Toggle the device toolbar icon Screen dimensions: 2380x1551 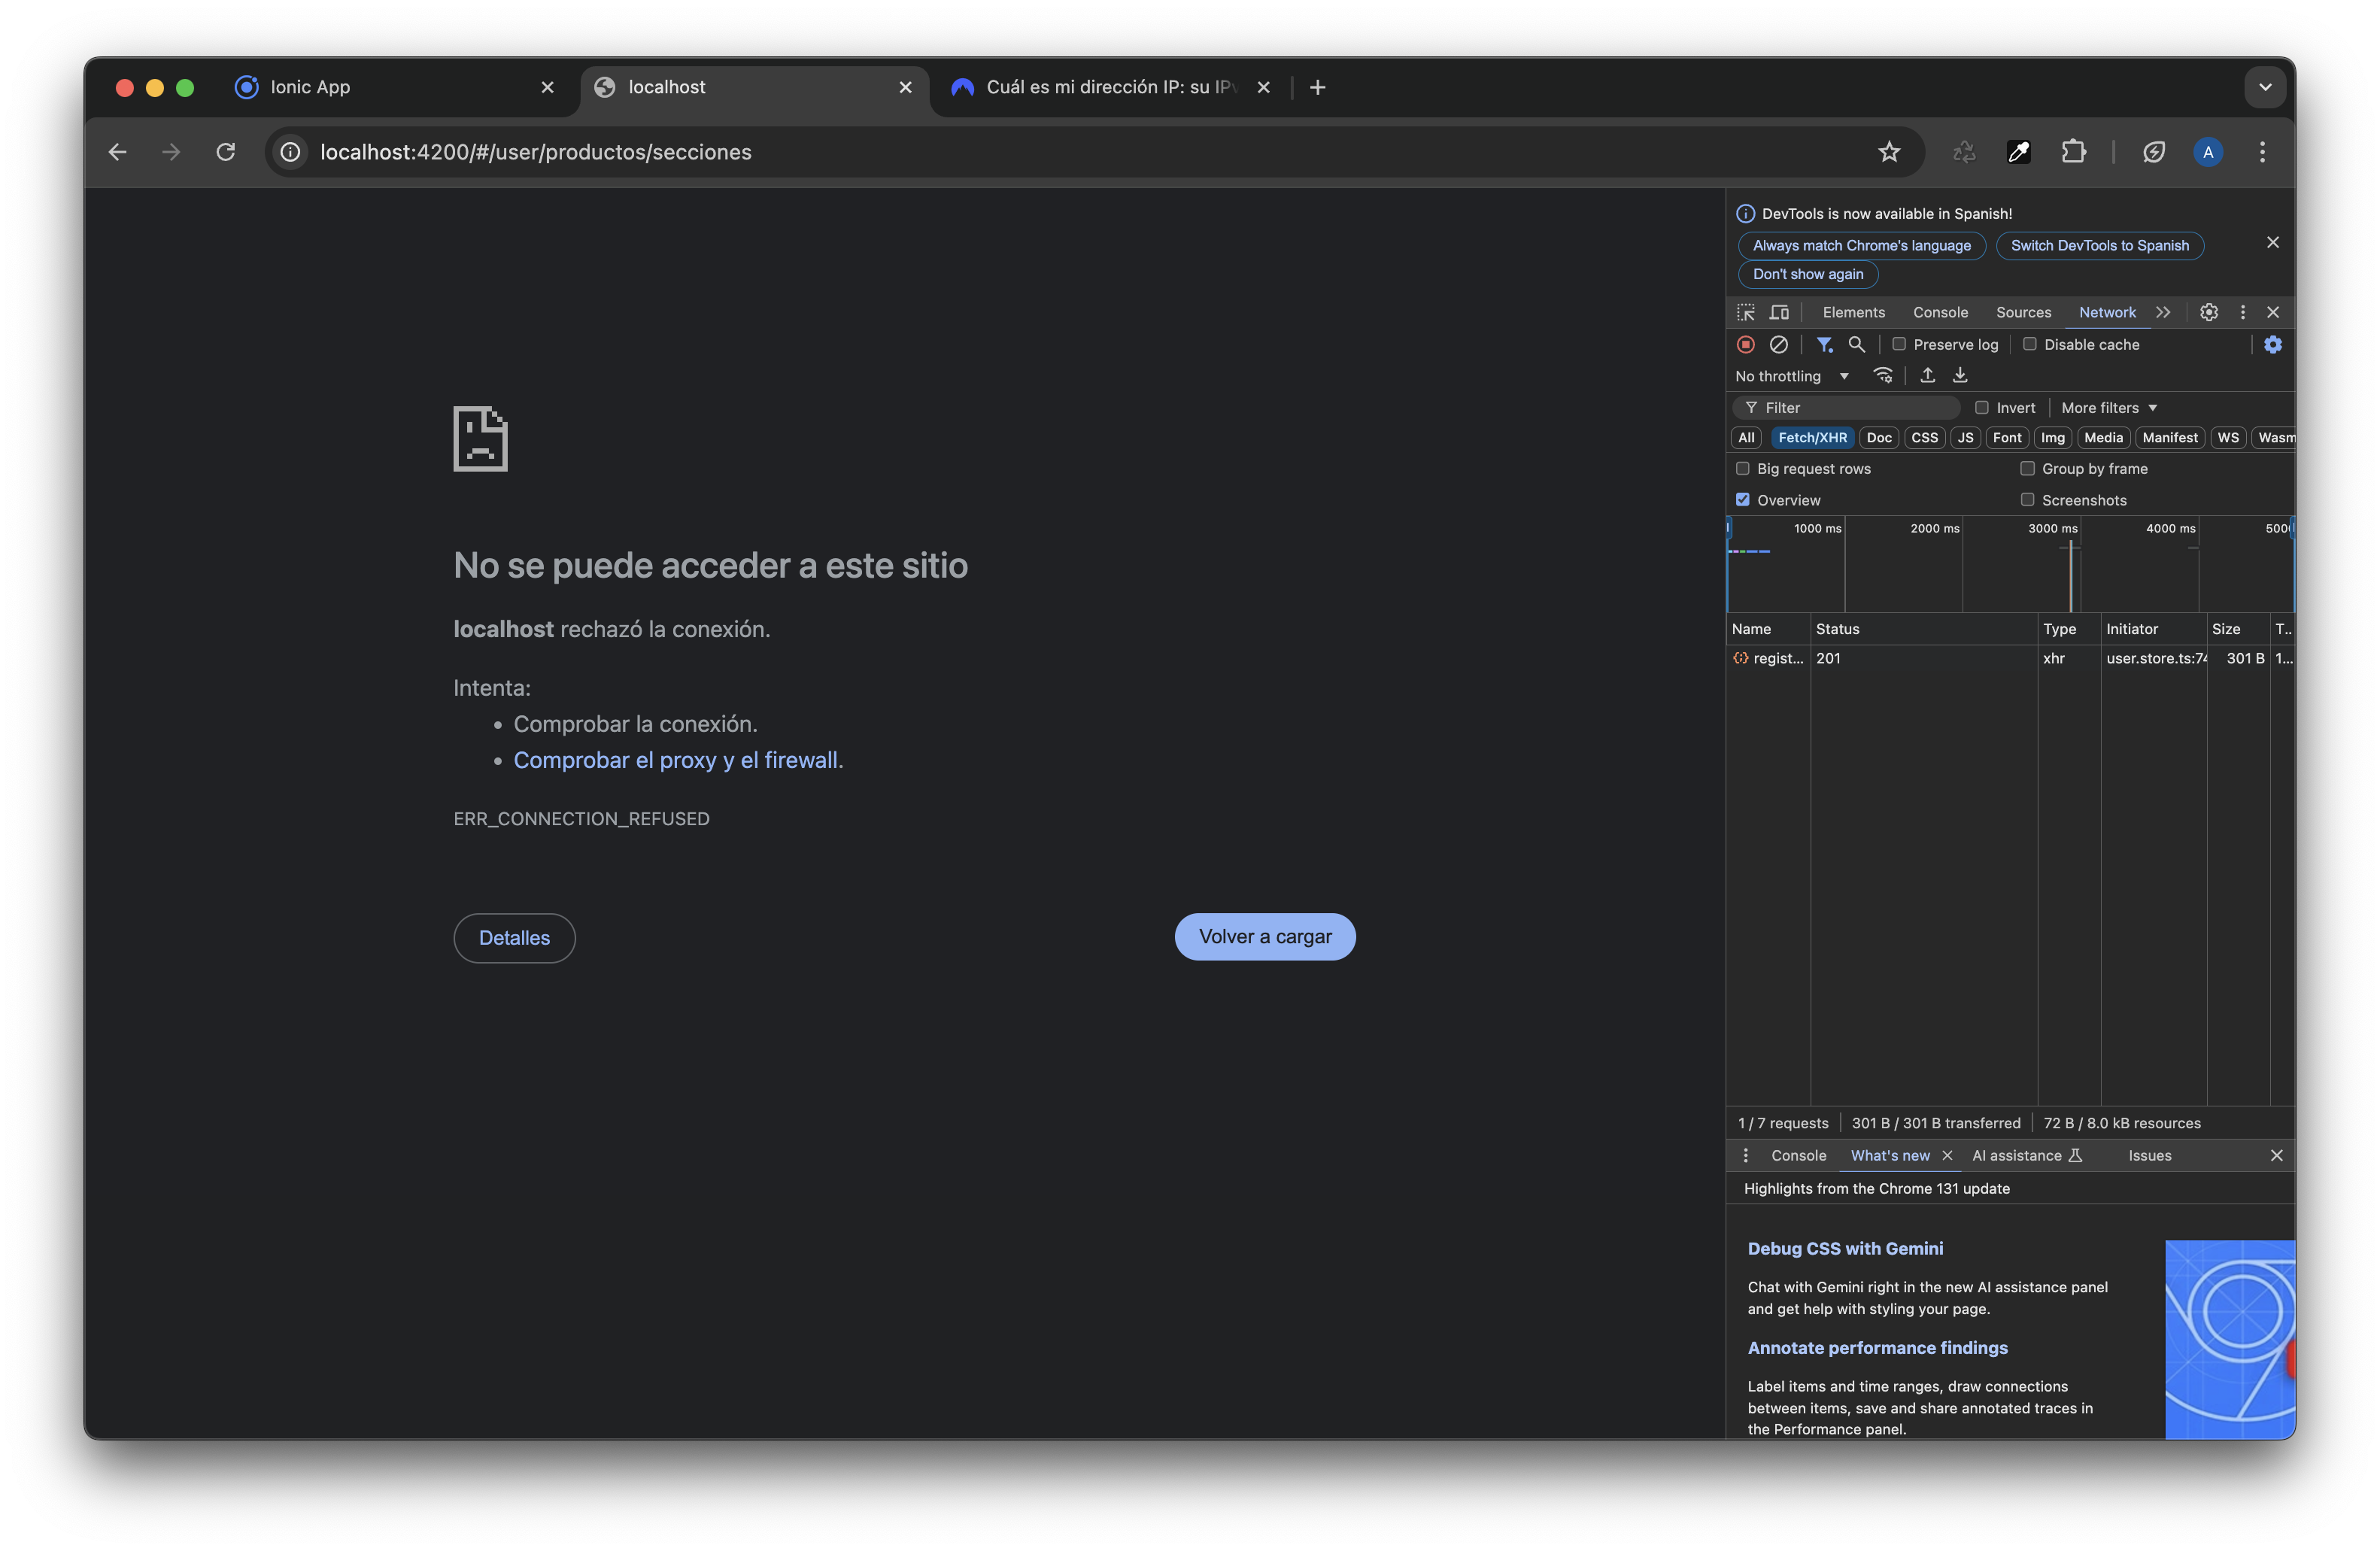(1779, 312)
